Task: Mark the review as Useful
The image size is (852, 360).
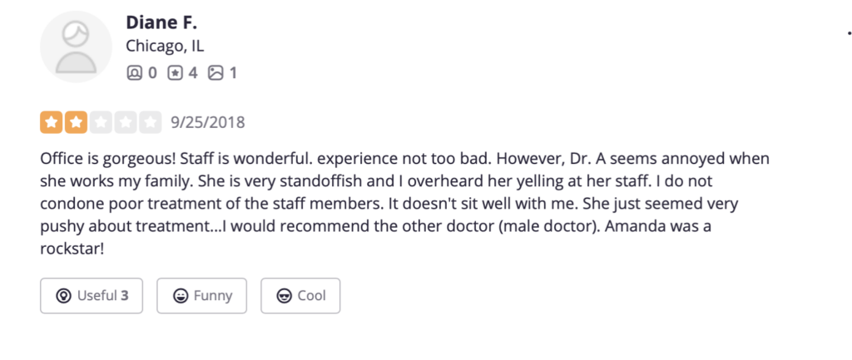Action: click(x=92, y=296)
